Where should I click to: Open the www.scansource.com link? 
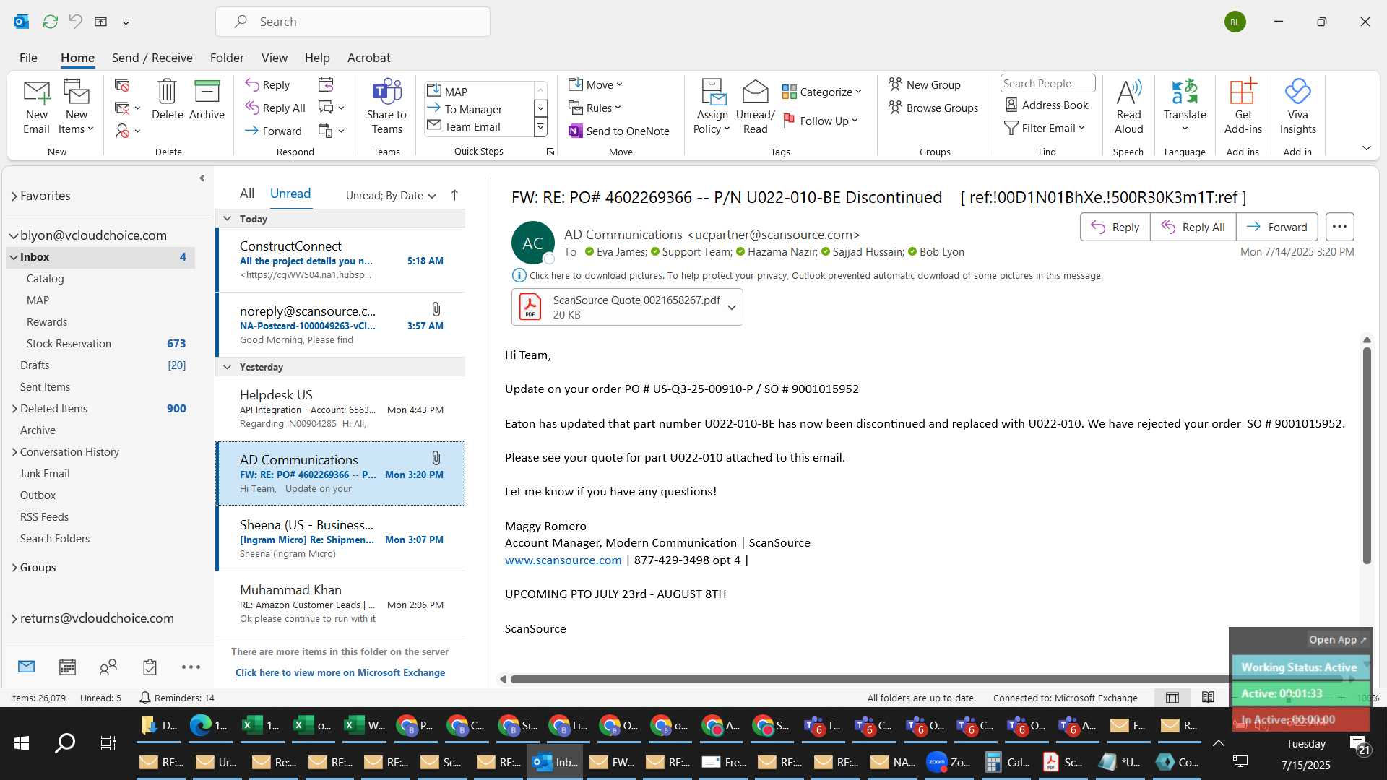[563, 560]
